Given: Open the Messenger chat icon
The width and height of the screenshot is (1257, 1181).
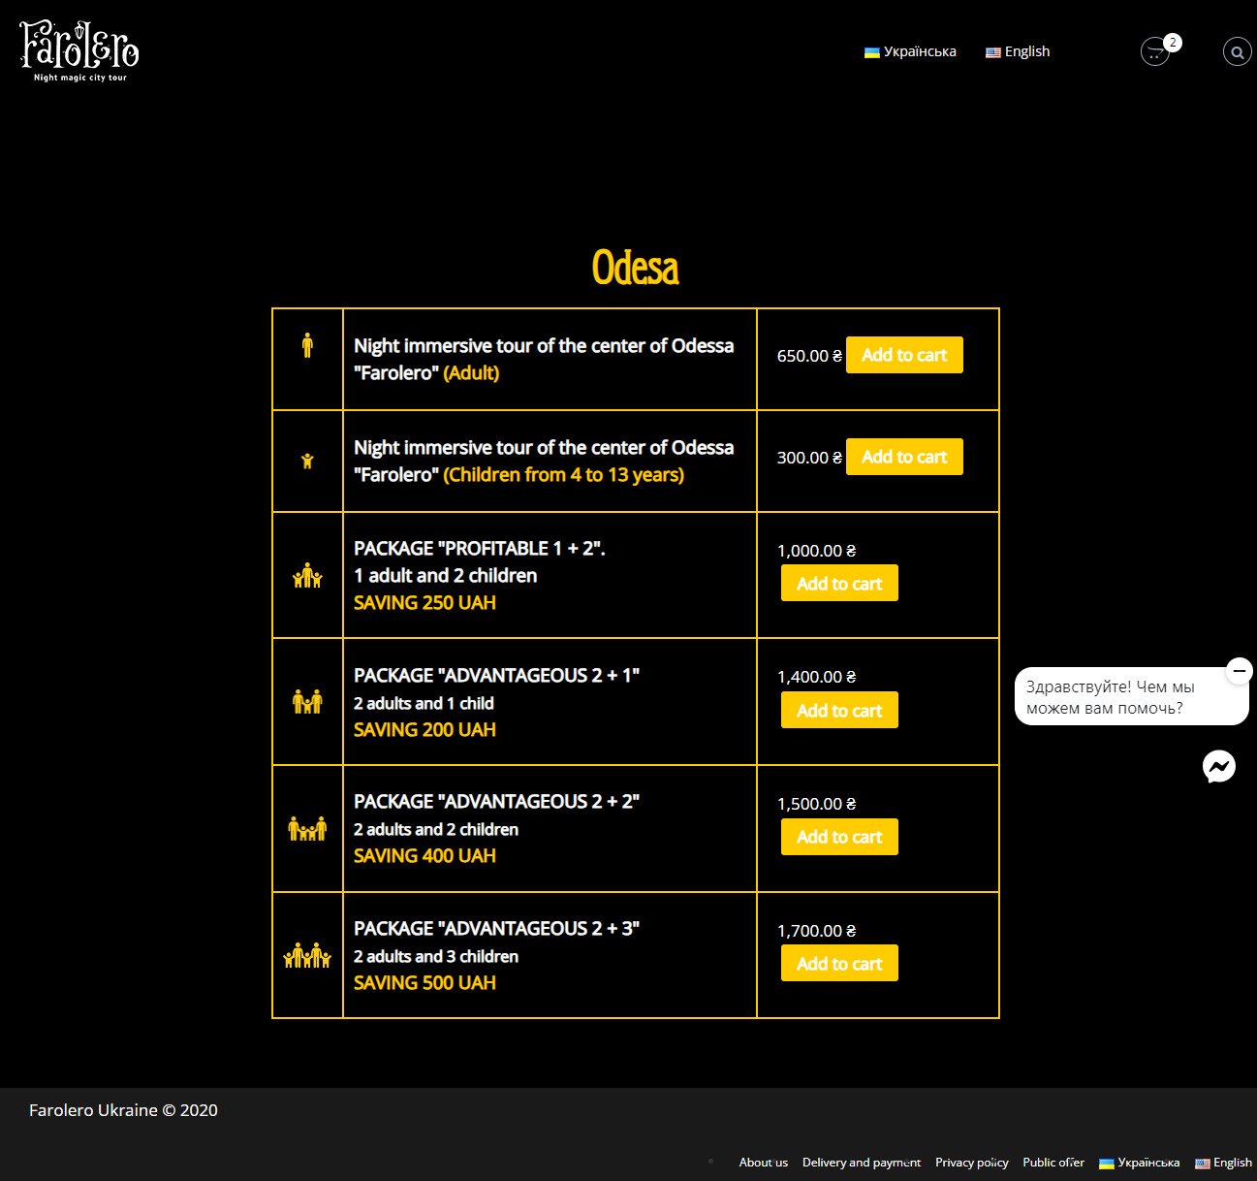Looking at the screenshot, I should click(1218, 767).
